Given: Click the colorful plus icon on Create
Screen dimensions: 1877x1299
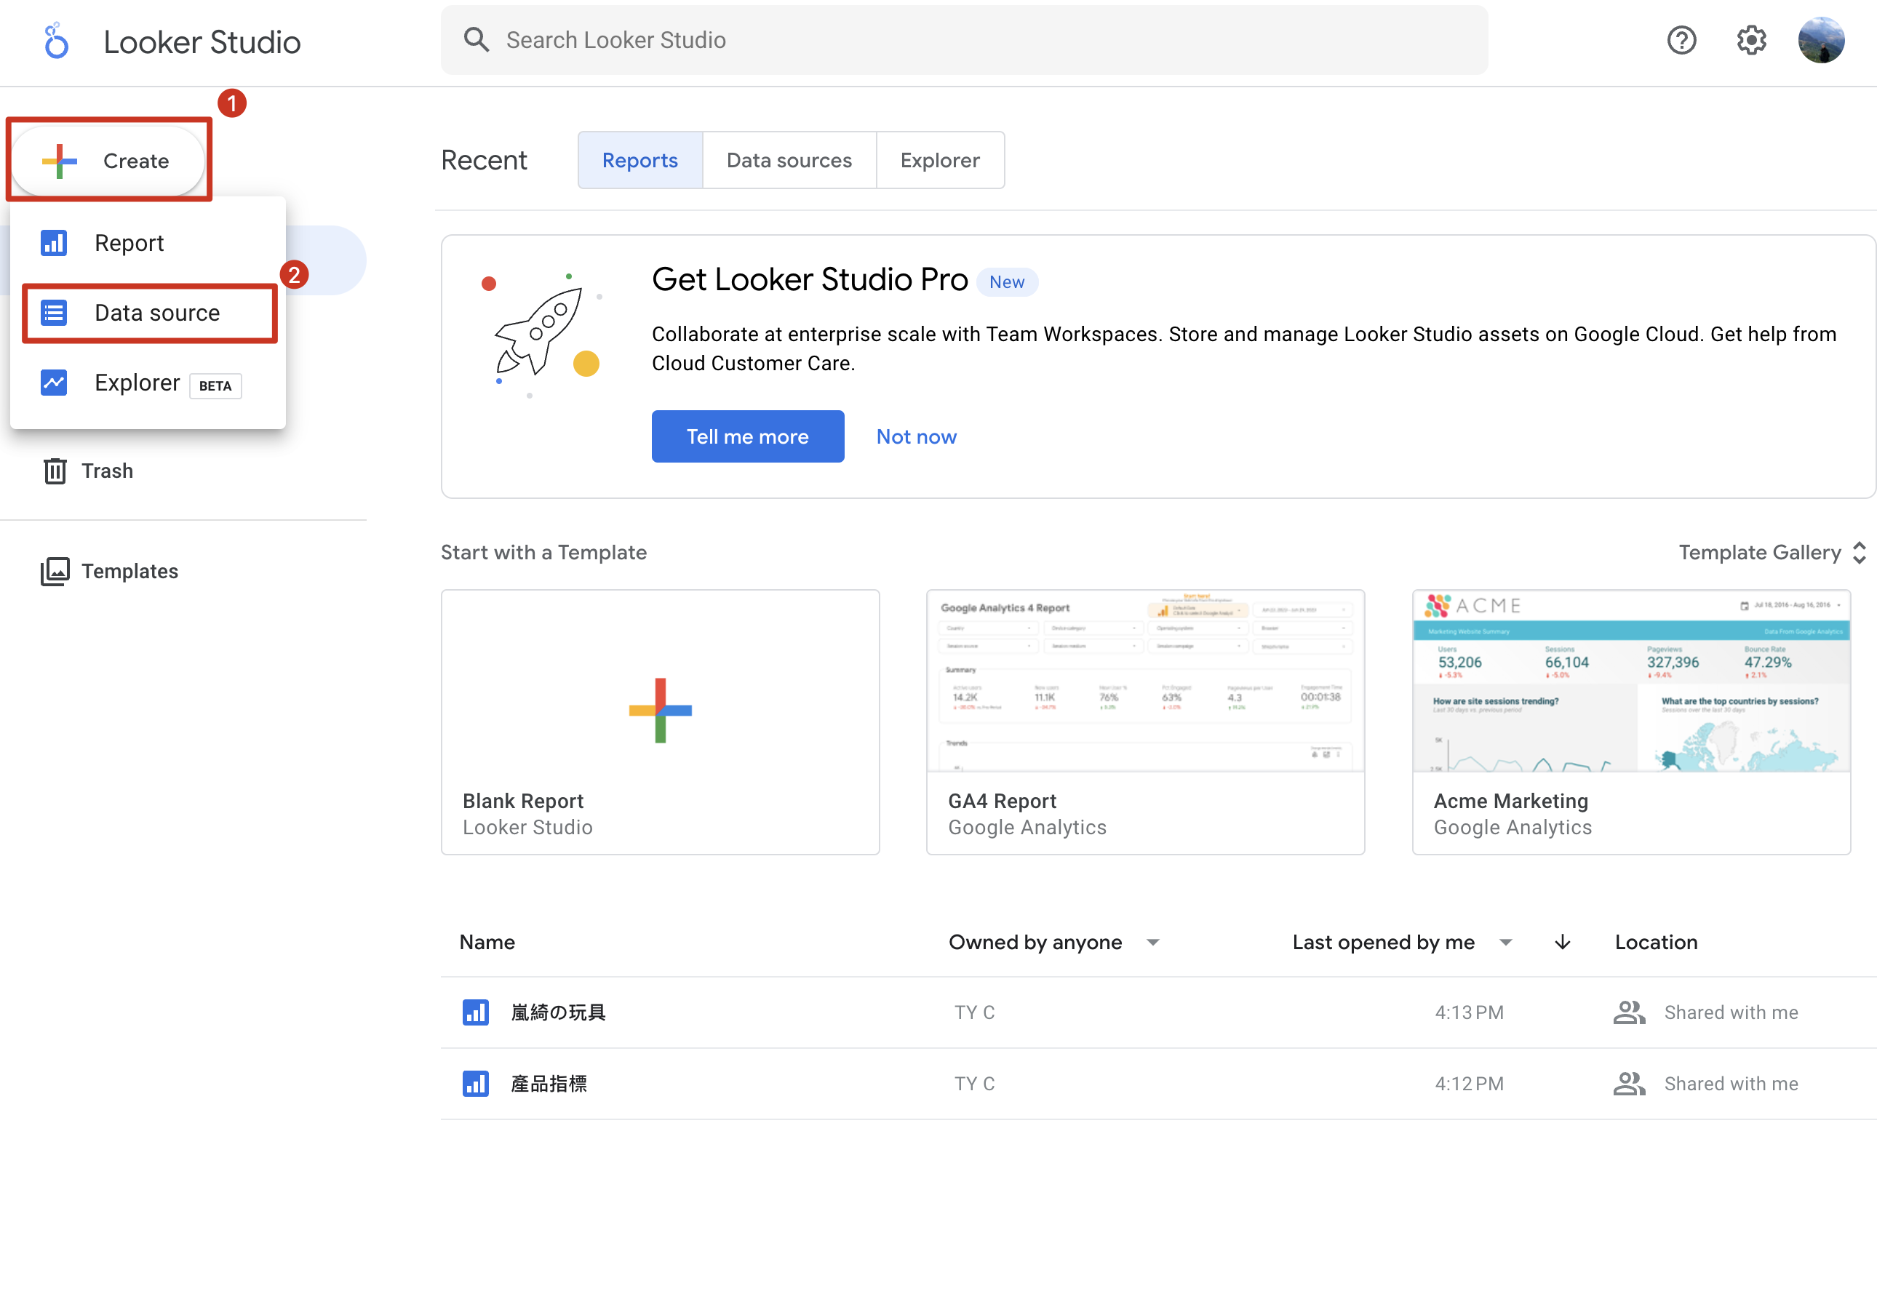Looking at the screenshot, I should coord(60,161).
